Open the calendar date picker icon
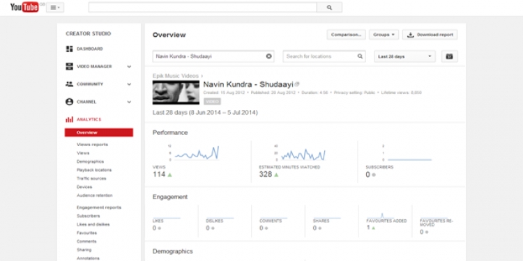 (449, 56)
